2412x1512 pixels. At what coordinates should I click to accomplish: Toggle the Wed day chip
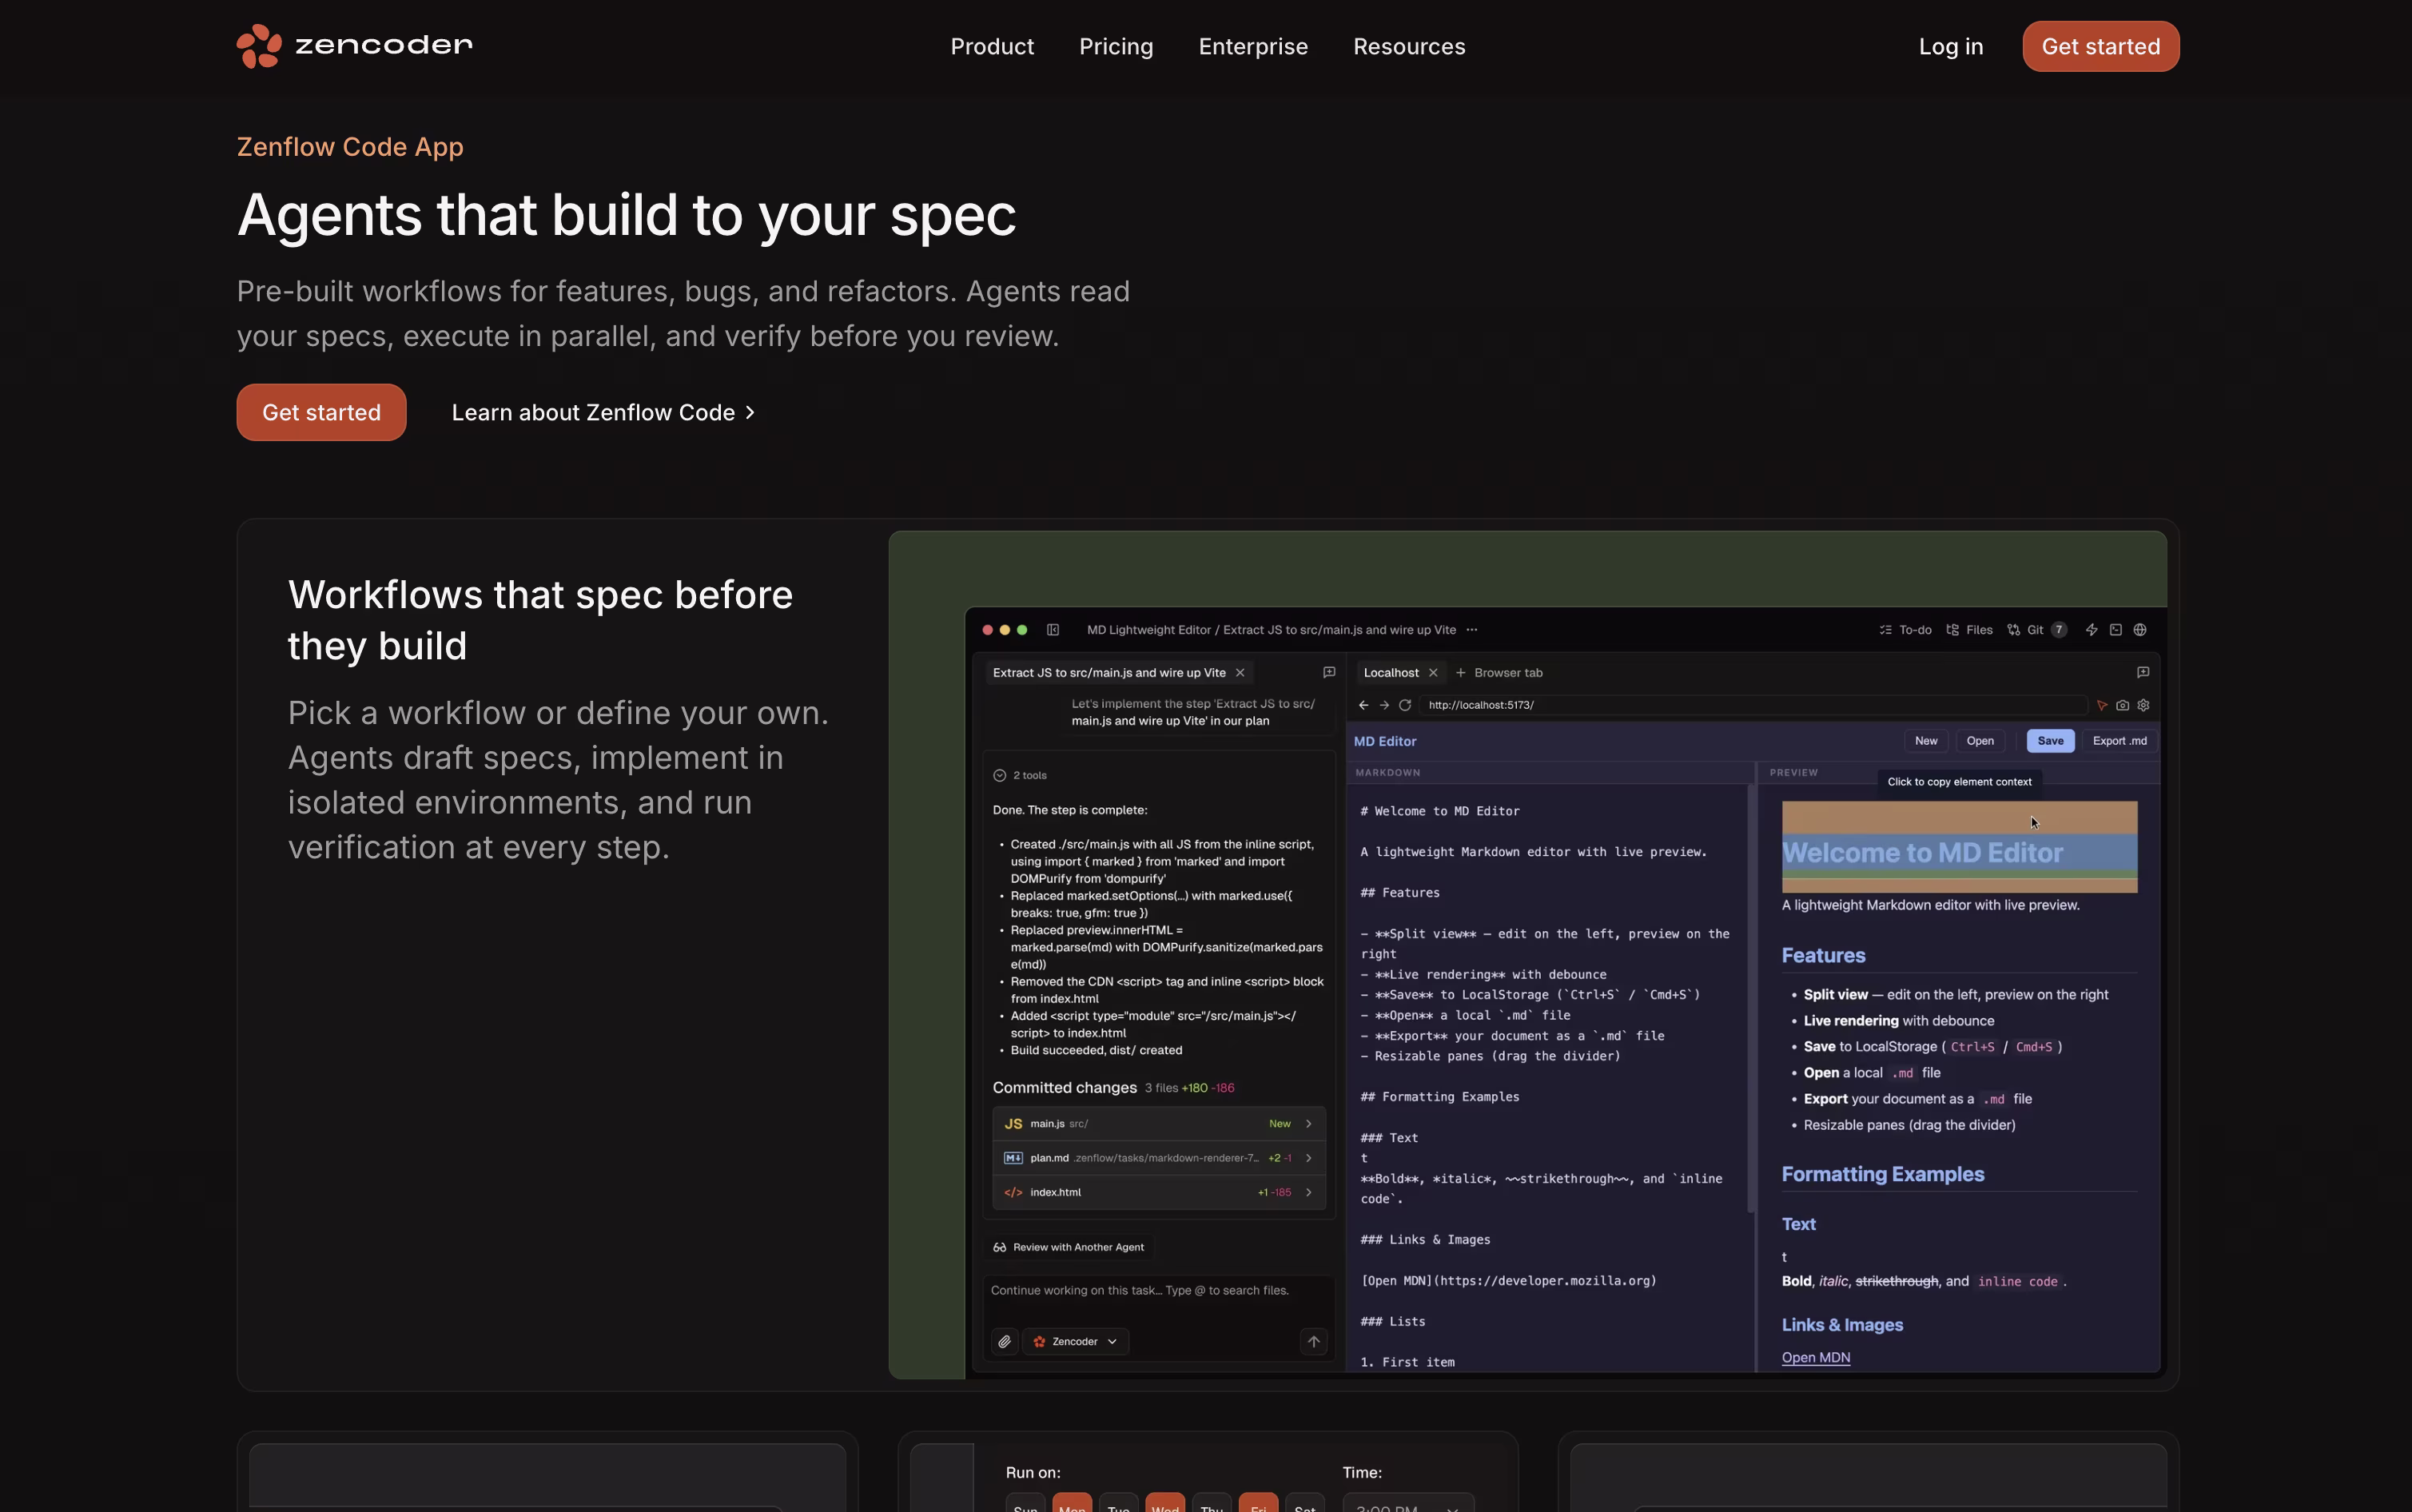coord(1165,1503)
